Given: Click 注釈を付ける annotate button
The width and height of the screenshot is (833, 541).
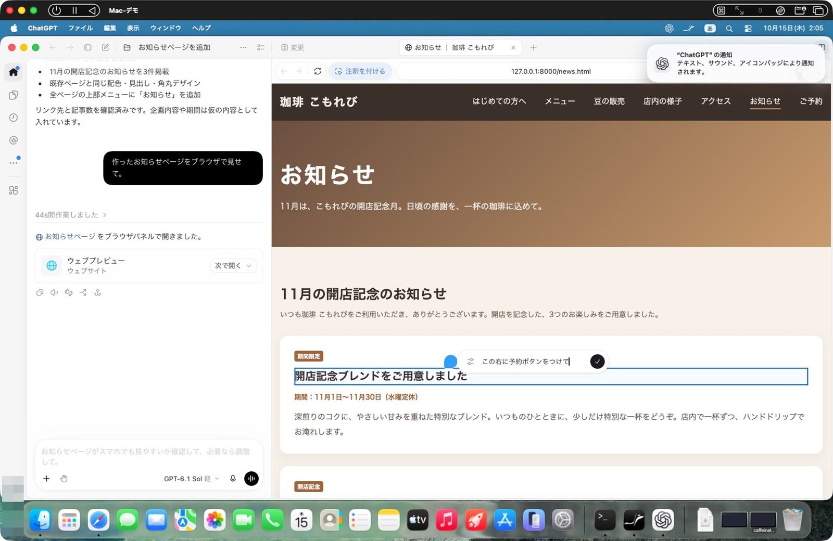Looking at the screenshot, I should [x=360, y=71].
